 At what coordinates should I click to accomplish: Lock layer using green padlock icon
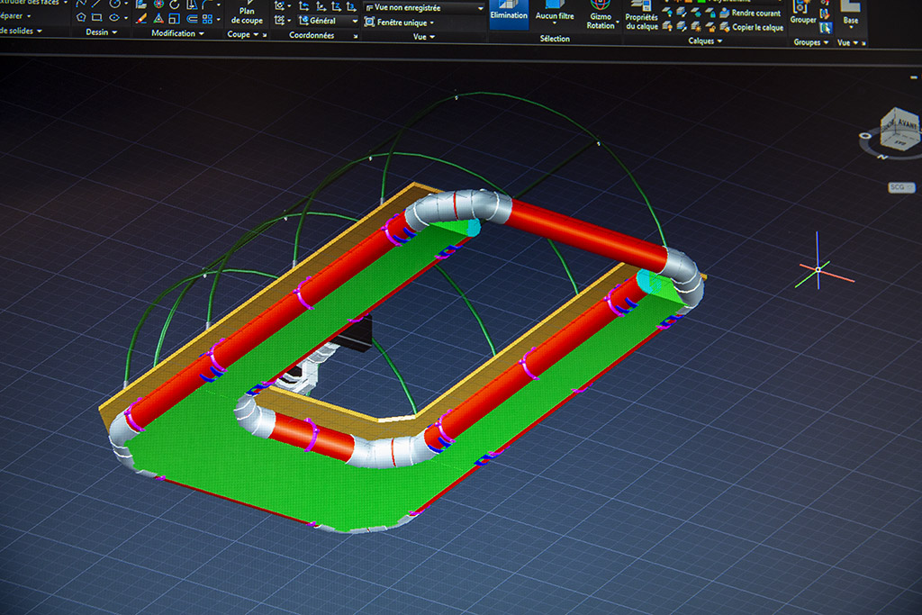(x=710, y=13)
